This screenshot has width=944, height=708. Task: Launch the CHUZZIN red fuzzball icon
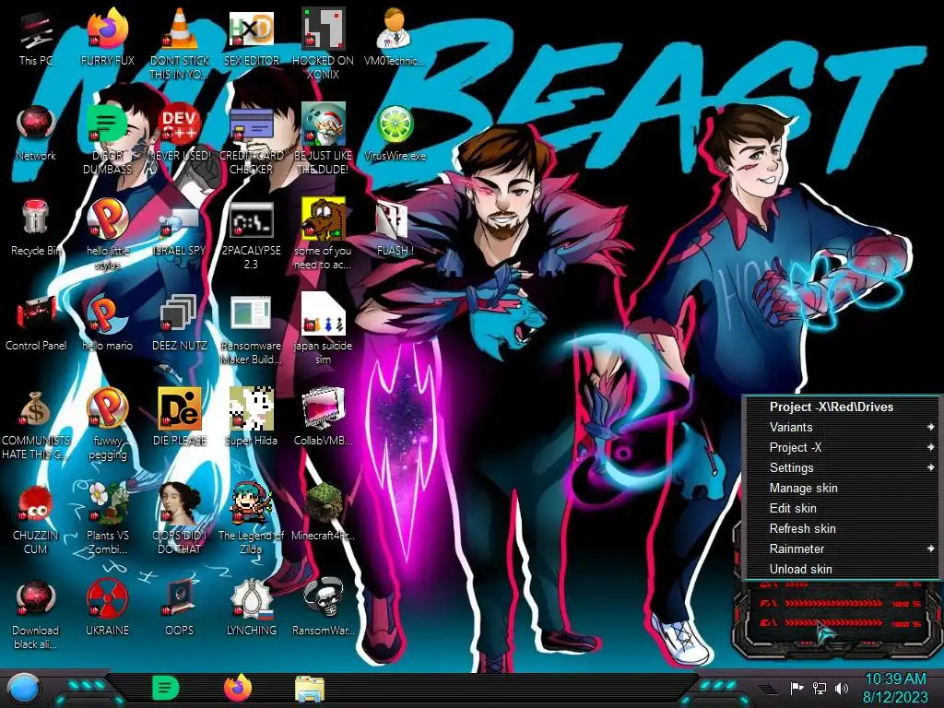point(36,518)
